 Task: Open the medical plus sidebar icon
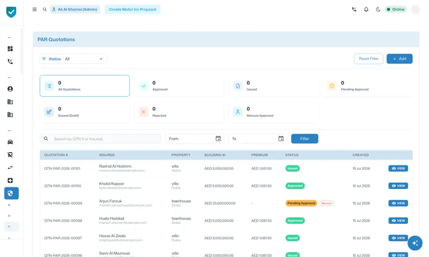[10, 180]
